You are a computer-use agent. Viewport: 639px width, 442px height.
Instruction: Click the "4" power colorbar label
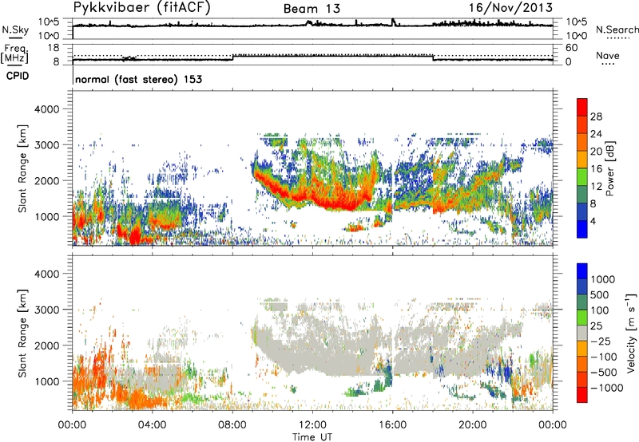593,222
